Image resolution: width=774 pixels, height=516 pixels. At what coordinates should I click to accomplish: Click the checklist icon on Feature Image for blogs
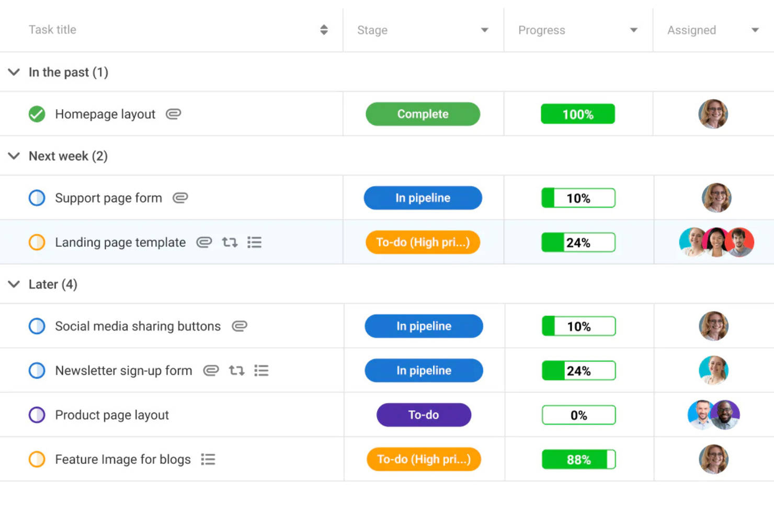(x=208, y=459)
